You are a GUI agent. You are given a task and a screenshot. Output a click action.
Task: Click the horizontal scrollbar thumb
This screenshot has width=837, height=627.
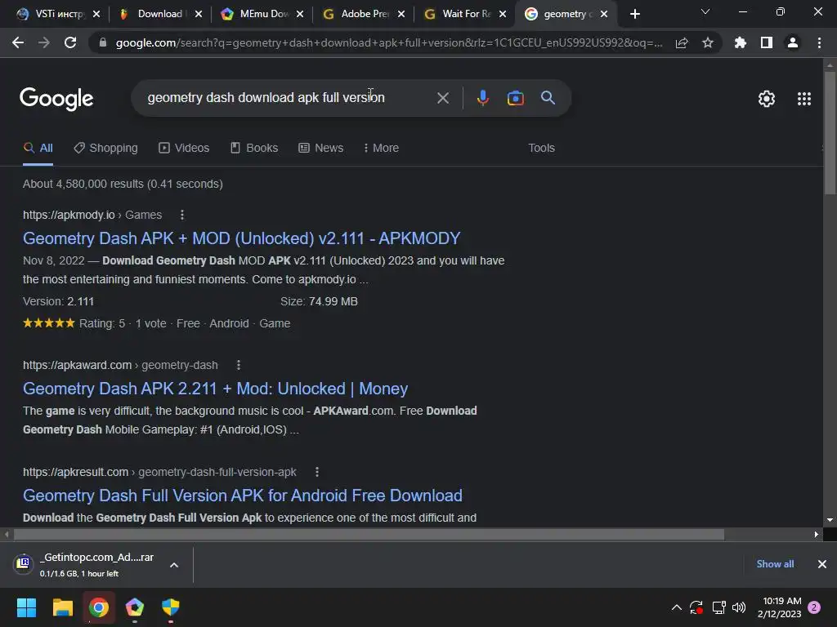coord(369,535)
